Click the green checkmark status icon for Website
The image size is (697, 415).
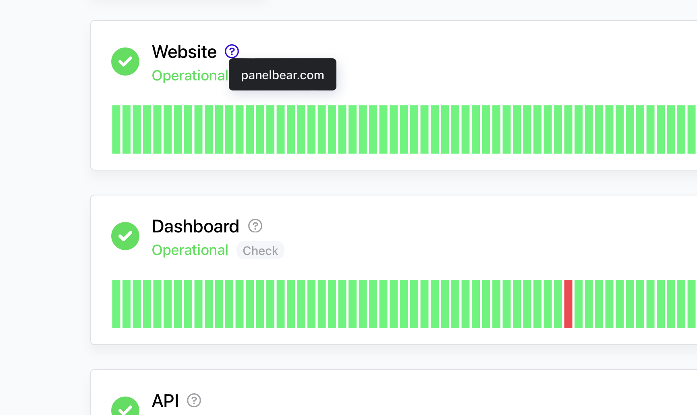[125, 62]
